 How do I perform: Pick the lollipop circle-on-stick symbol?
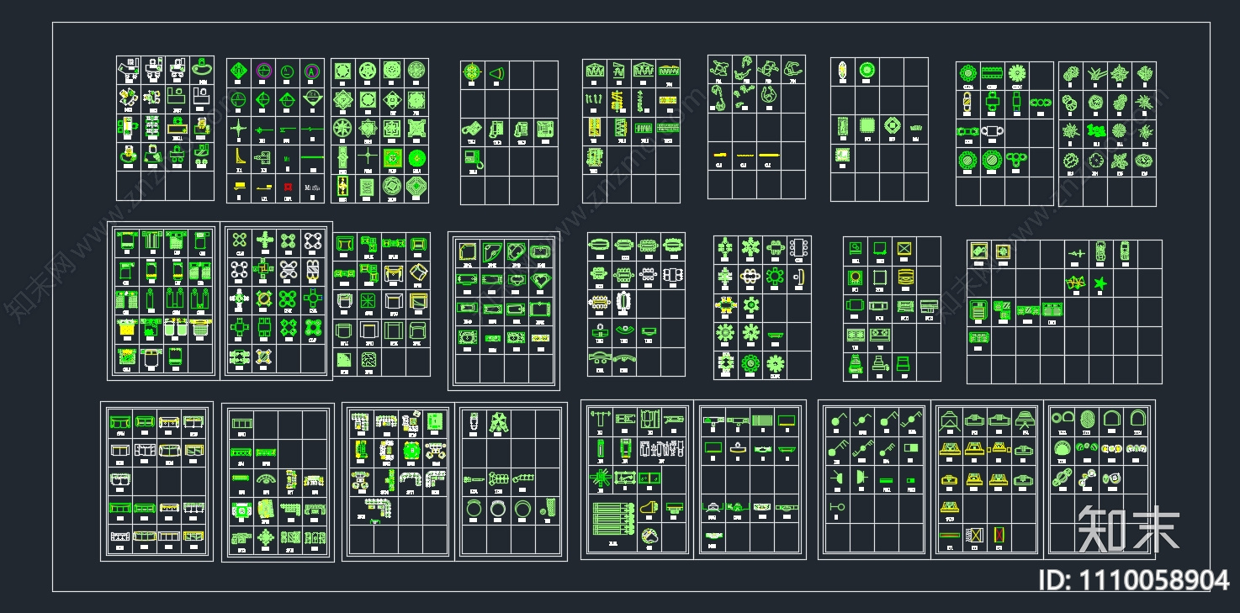tap(835, 506)
